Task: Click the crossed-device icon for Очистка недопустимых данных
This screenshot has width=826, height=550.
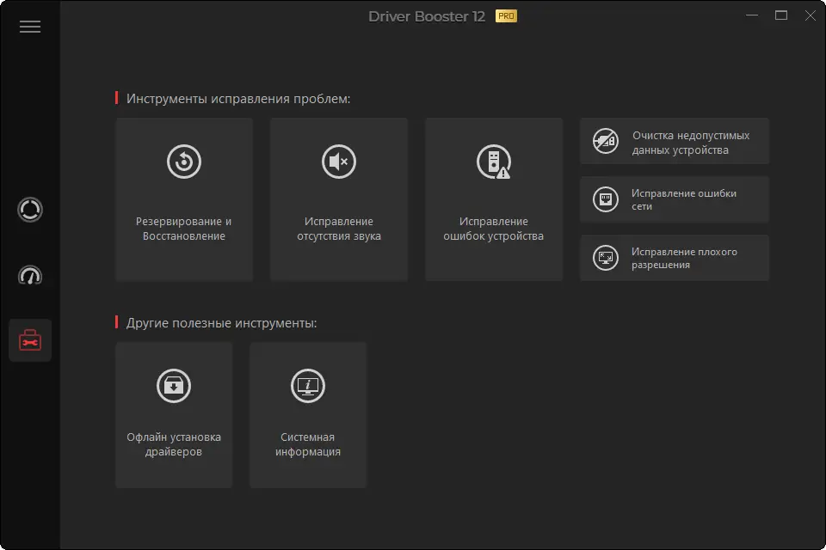Action: pyautogui.click(x=603, y=141)
